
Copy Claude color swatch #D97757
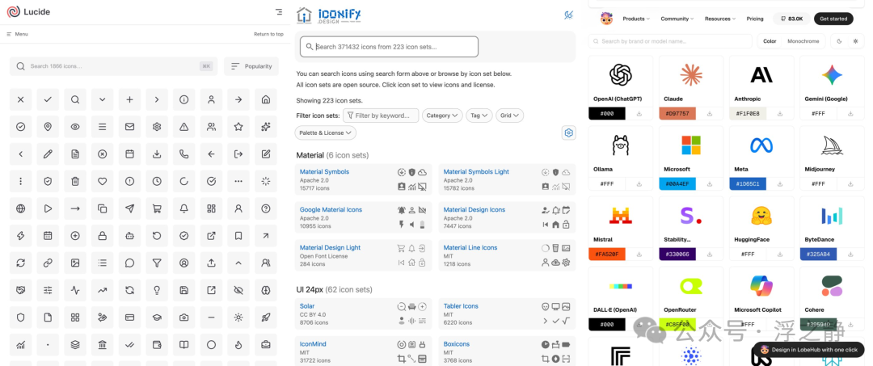click(677, 113)
